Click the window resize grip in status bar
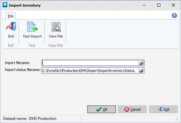 click(x=176, y=119)
